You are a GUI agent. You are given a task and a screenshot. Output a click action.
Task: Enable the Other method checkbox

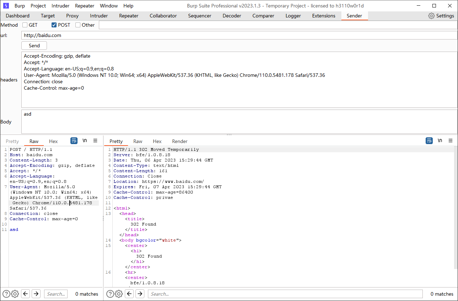78,25
